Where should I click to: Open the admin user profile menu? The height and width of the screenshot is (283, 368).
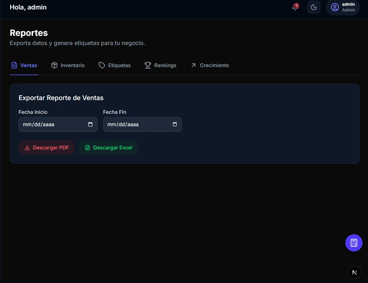pyautogui.click(x=343, y=7)
